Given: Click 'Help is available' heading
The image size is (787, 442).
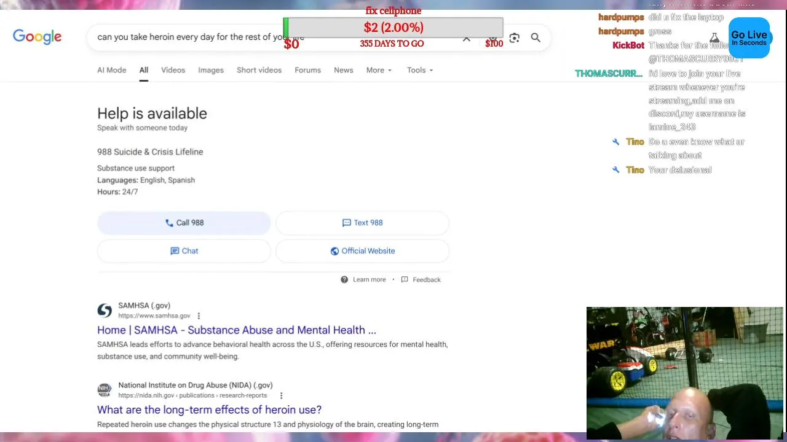Looking at the screenshot, I should pos(152,114).
